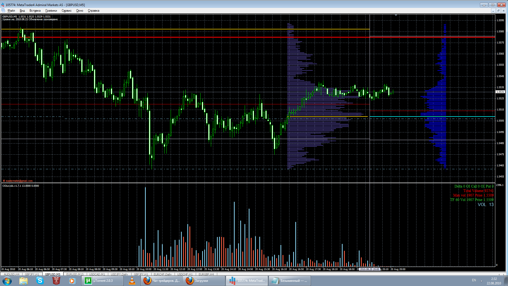Open VLC media player cone icon
Screen dimensions: 508x286
click(x=132, y=281)
